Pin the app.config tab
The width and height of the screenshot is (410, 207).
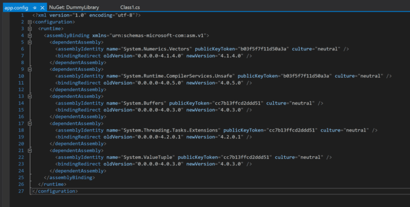34,8
